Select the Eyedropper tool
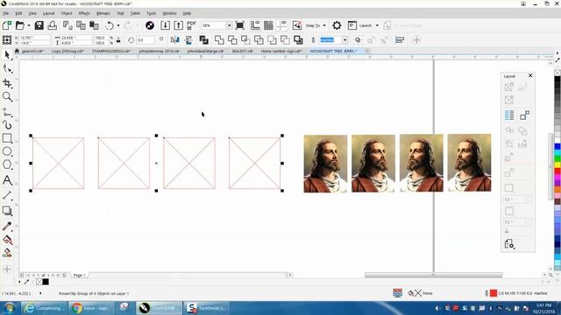Viewport: 561px width, 315px height. [7, 226]
